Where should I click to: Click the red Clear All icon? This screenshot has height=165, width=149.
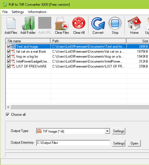(79, 23)
